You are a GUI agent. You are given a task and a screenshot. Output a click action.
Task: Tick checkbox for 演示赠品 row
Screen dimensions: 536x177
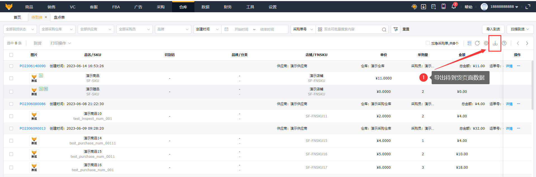pyautogui.click(x=11, y=92)
